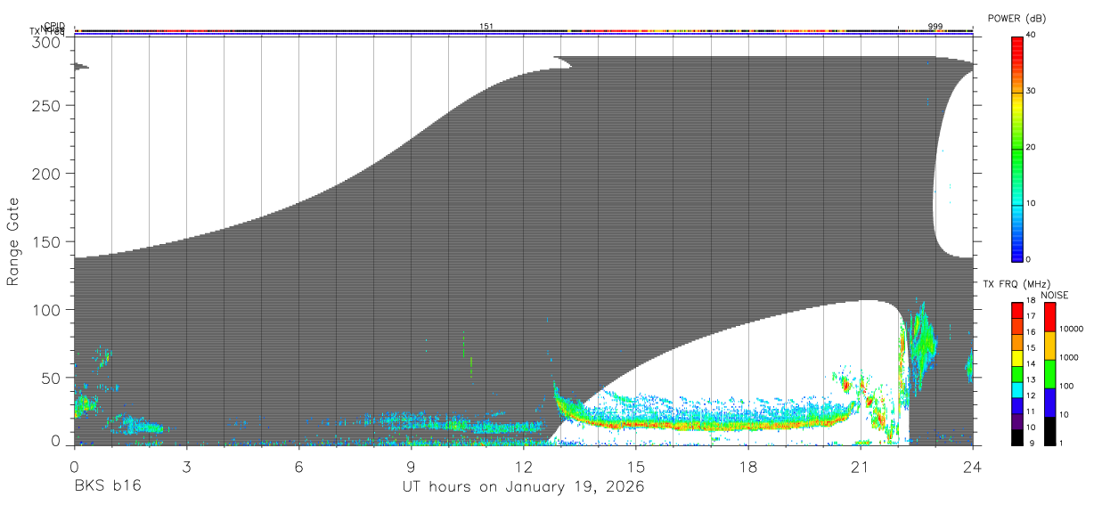The image size is (1094, 505).
Task: Click the UT hours on January 19, 2026 title
Action: 523,487
